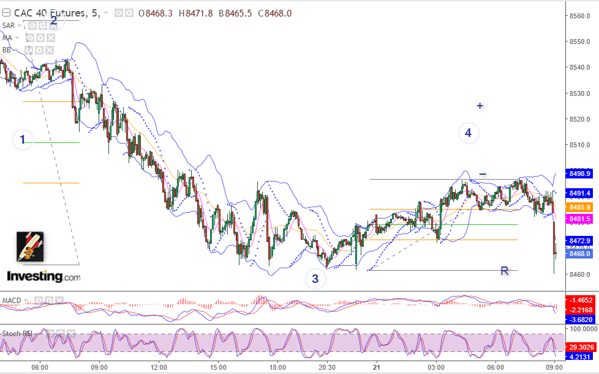Click the low value B8465.5
599x374 pixels.
point(235,13)
